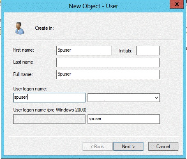
Task: Click the pre-Windows 2000 logon name field
Action: pyautogui.click(x=124, y=119)
